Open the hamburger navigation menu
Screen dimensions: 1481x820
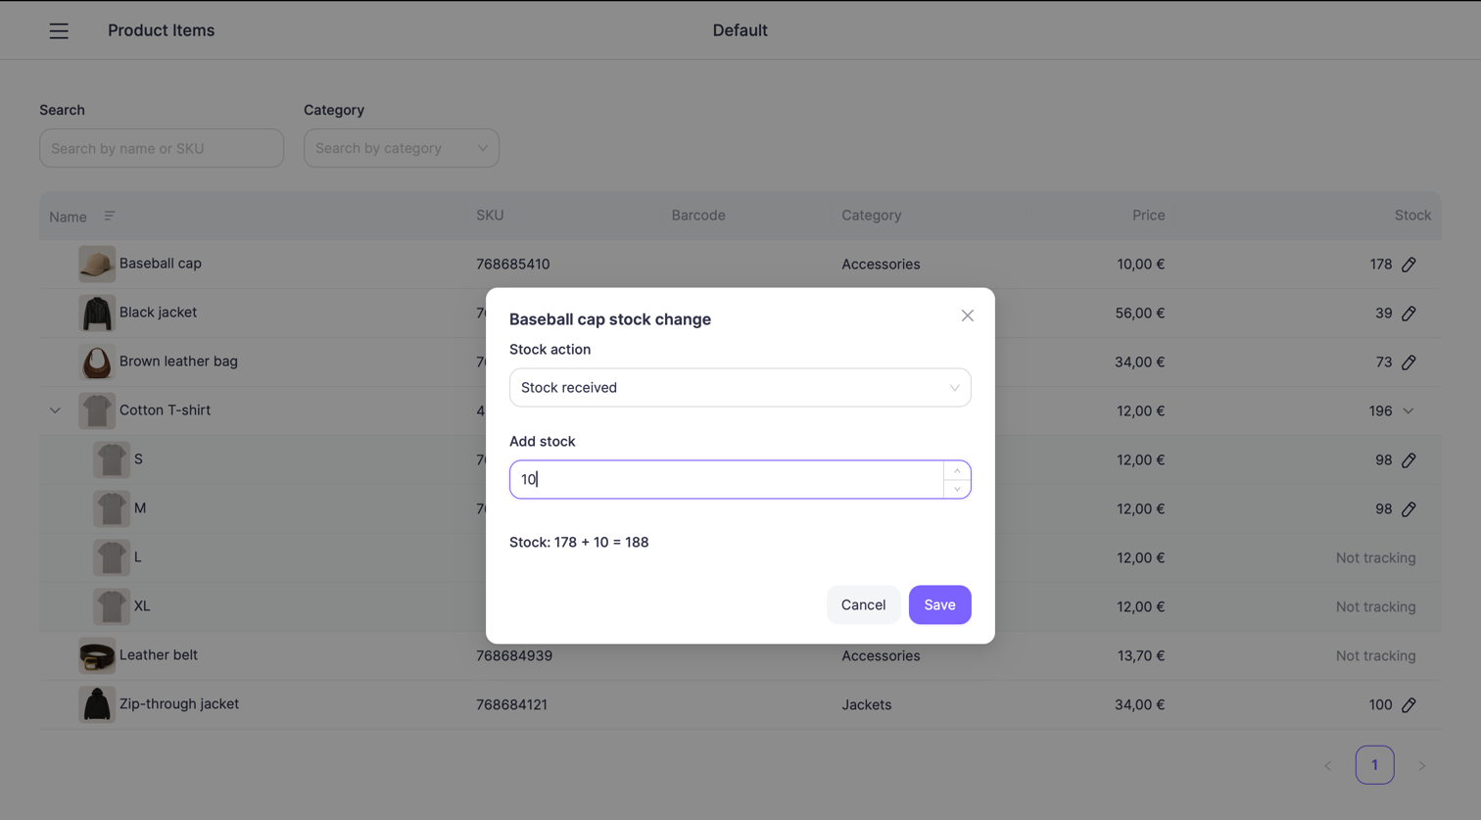click(59, 30)
